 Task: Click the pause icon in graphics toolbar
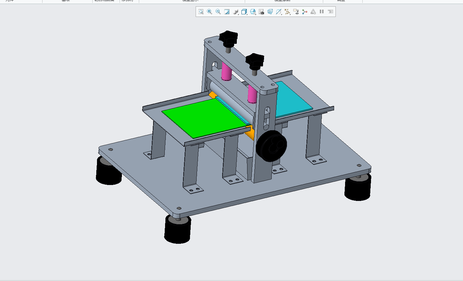click(x=322, y=12)
